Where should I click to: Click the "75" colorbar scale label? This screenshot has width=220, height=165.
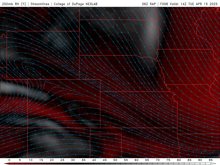[168, 160]
